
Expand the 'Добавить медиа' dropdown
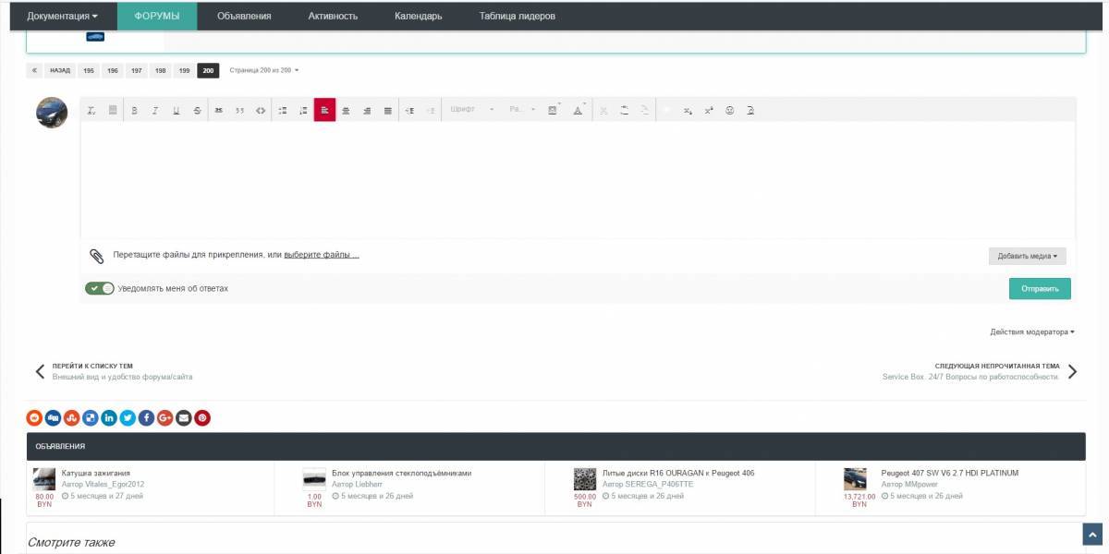click(1027, 256)
